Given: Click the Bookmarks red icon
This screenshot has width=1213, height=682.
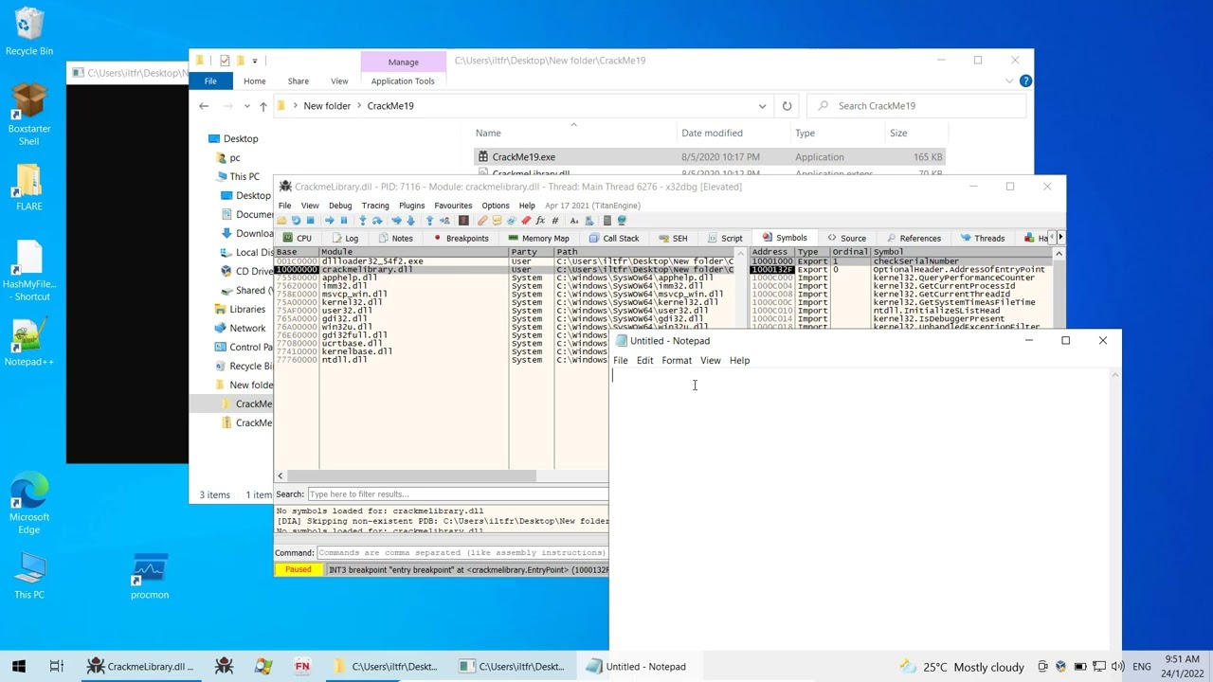Looking at the screenshot, I should tap(526, 221).
